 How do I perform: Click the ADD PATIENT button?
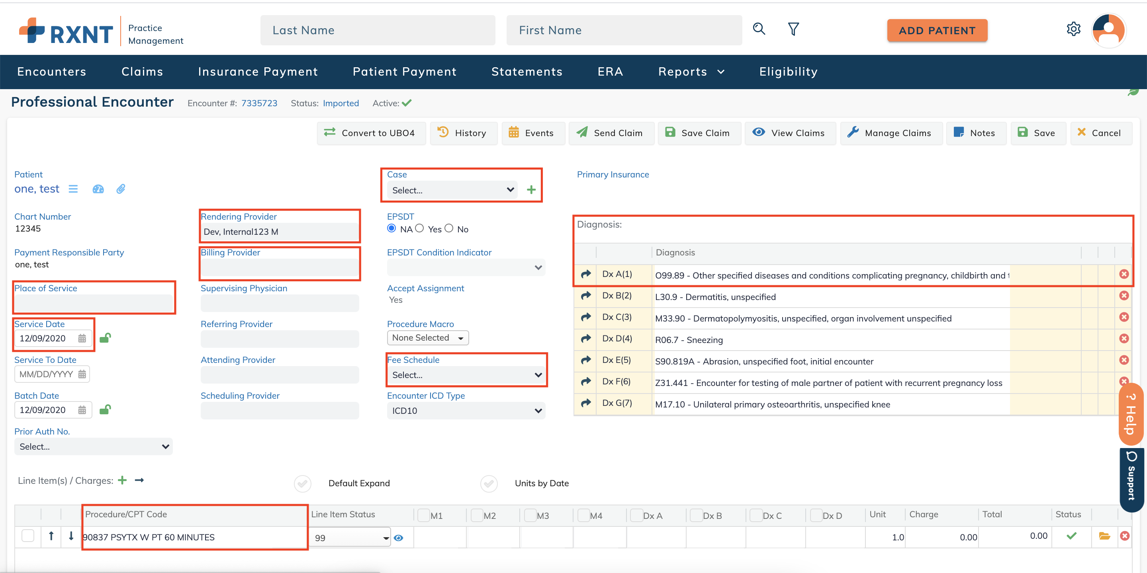tap(937, 31)
